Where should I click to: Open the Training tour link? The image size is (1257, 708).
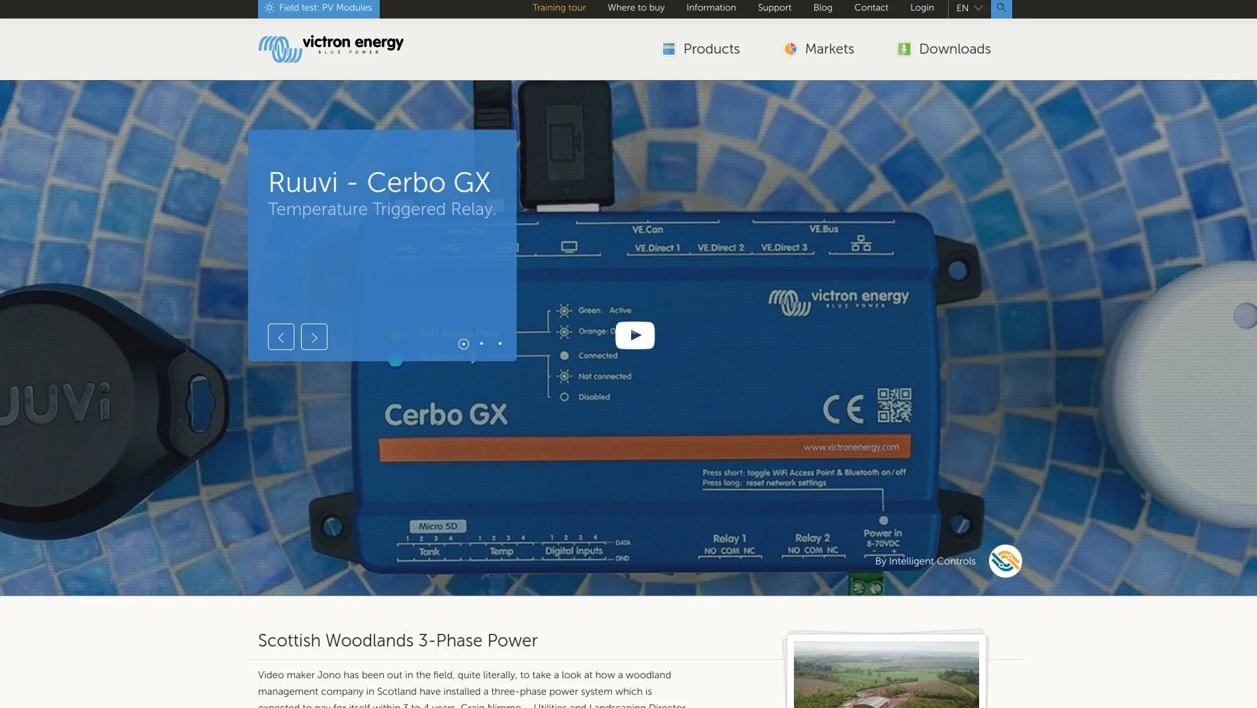(x=559, y=8)
